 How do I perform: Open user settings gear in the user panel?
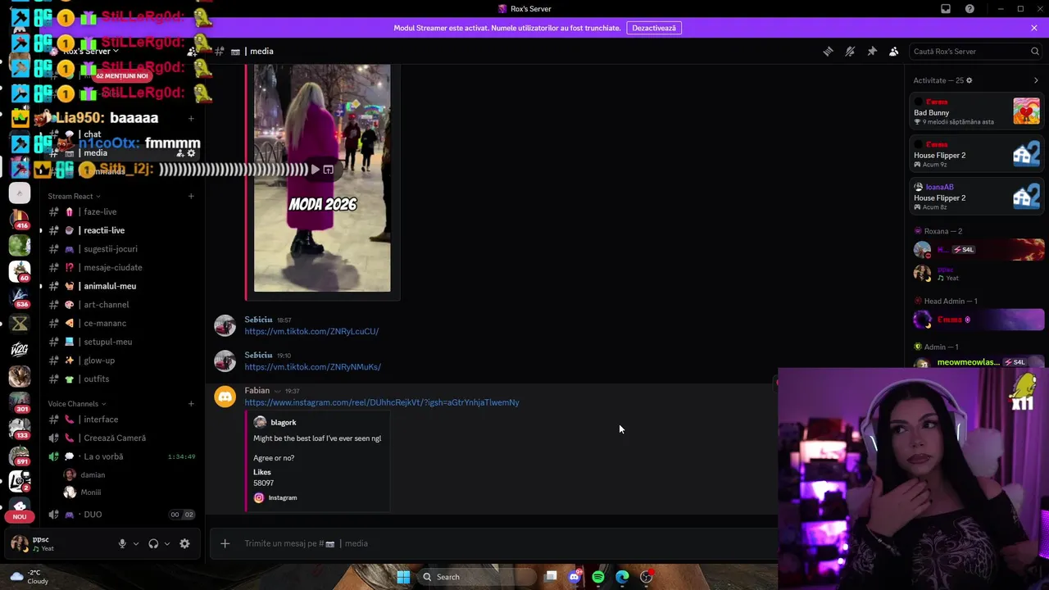pyautogui.click(x=184, y=543)
